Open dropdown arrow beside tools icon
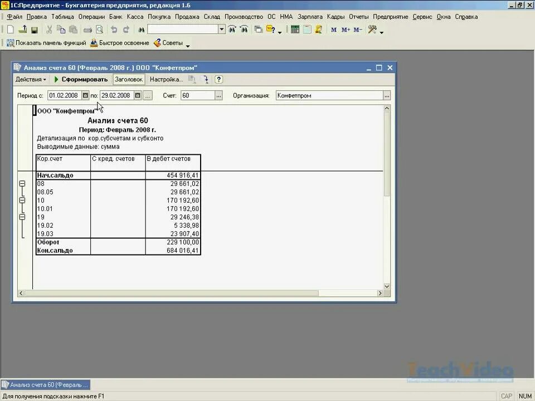535x401 pixels. click(x=381, y=32)
